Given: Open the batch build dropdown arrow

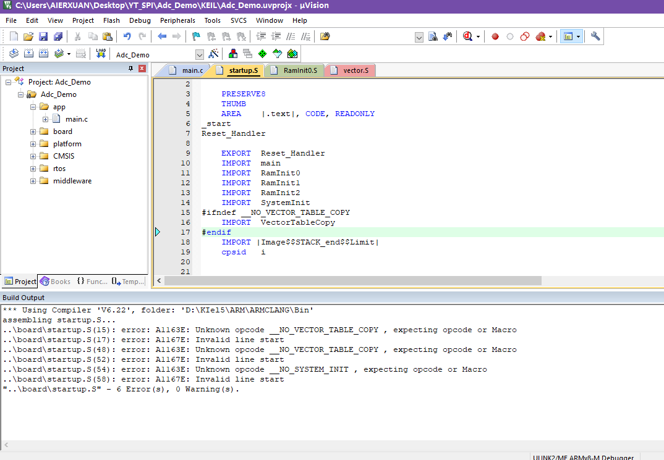Looking at the screenshot, I should click(x=69, y=54).
